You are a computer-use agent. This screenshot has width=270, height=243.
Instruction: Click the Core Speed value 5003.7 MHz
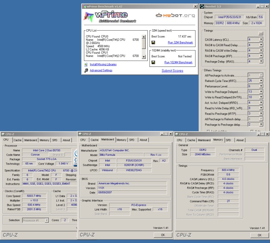pos(34,196)
